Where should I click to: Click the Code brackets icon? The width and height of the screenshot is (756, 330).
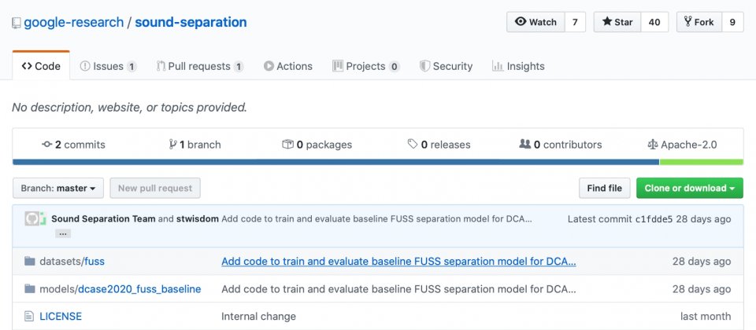(27, 66)
